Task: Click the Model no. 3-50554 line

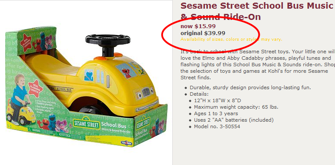Action: pyautogui.click(x=217, y=127)
